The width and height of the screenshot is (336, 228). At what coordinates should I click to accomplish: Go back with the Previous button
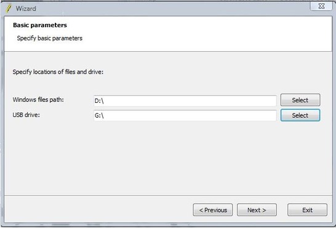[x=213, y=210]
